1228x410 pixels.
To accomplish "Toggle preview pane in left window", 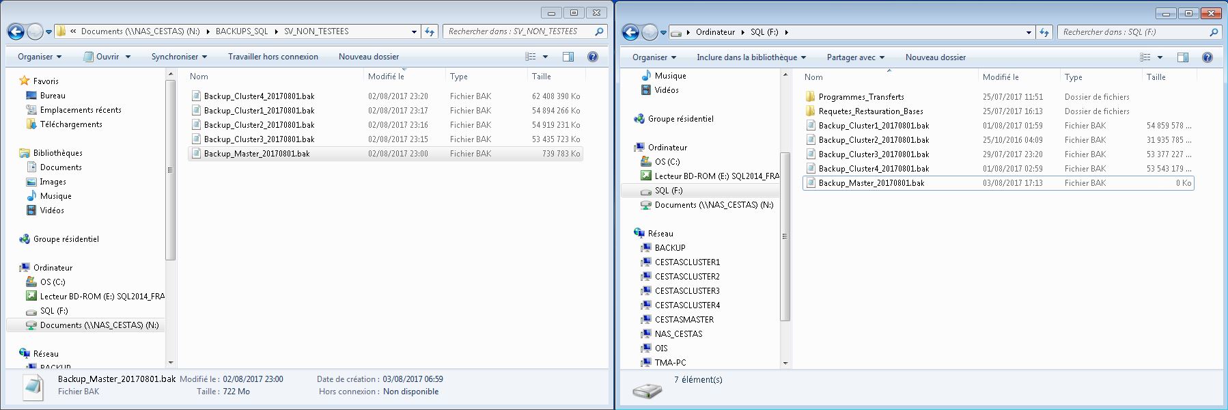I will pyautogui.click(x=568, y=57).
